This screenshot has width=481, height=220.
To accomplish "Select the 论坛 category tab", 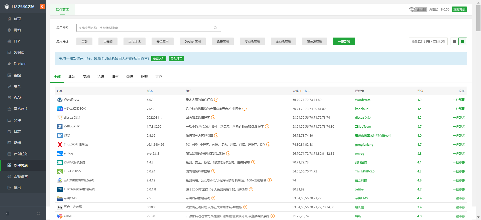I will click(101, 77).
